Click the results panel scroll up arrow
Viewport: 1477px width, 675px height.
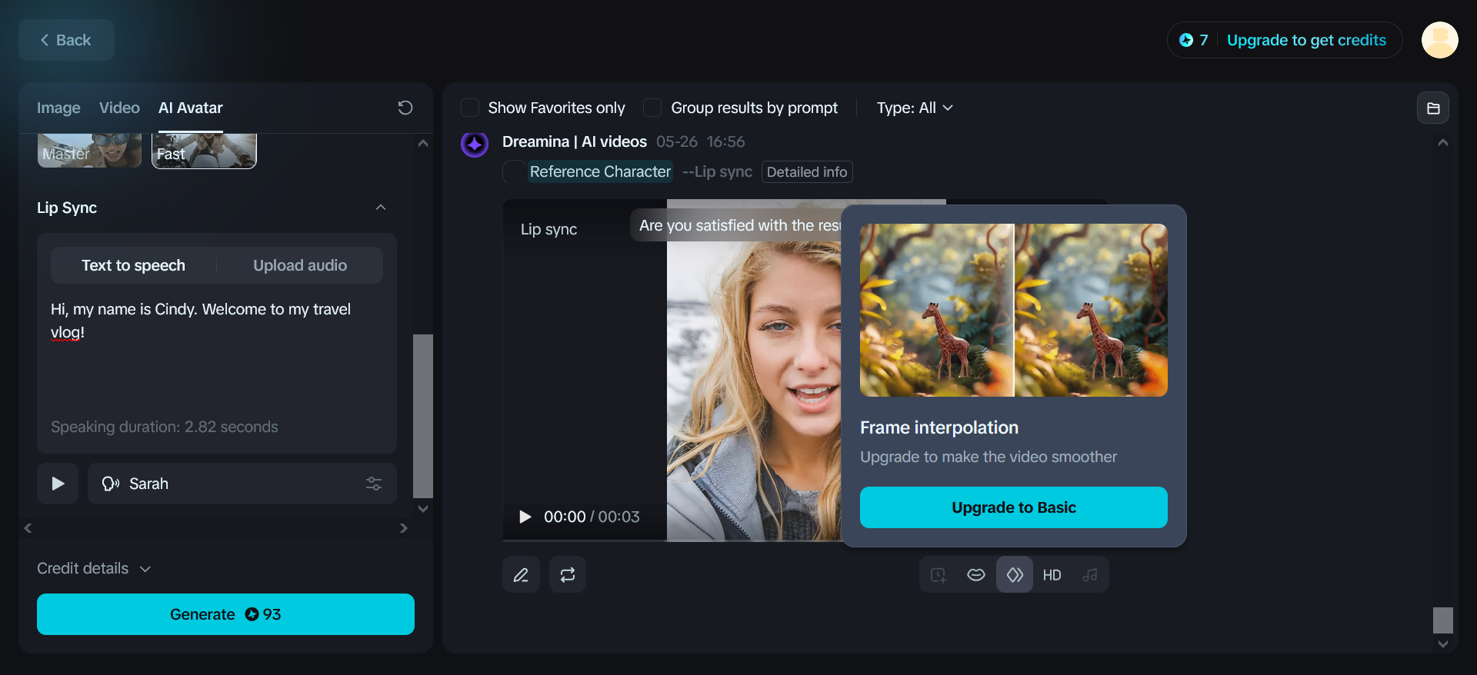coord(1443,142)
